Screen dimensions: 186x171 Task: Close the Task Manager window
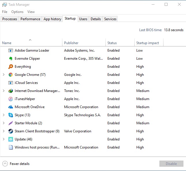(179, 5)
